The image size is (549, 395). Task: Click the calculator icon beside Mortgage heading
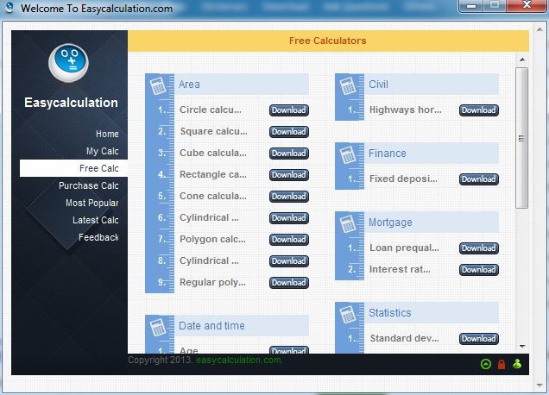(x=348, y=224)
